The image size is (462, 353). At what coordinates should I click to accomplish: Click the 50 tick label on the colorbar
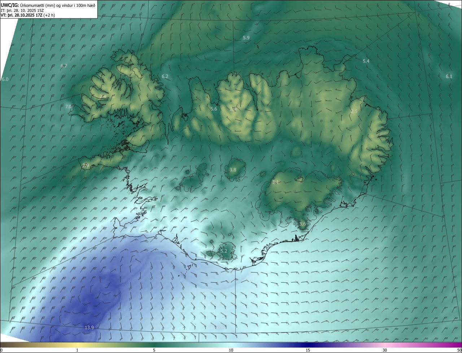(459, 350)
